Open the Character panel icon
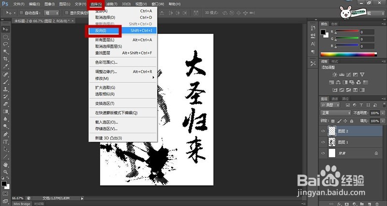Viewport: 387px width, 206px height. (313, 44)
